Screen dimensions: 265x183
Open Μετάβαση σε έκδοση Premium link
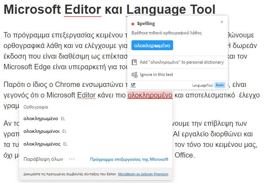click(x=143, y=174)
